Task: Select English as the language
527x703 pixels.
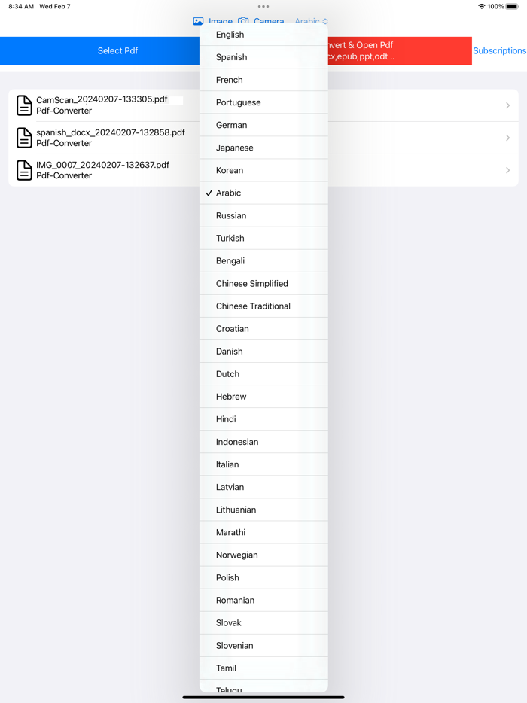Action: point(263,34)
